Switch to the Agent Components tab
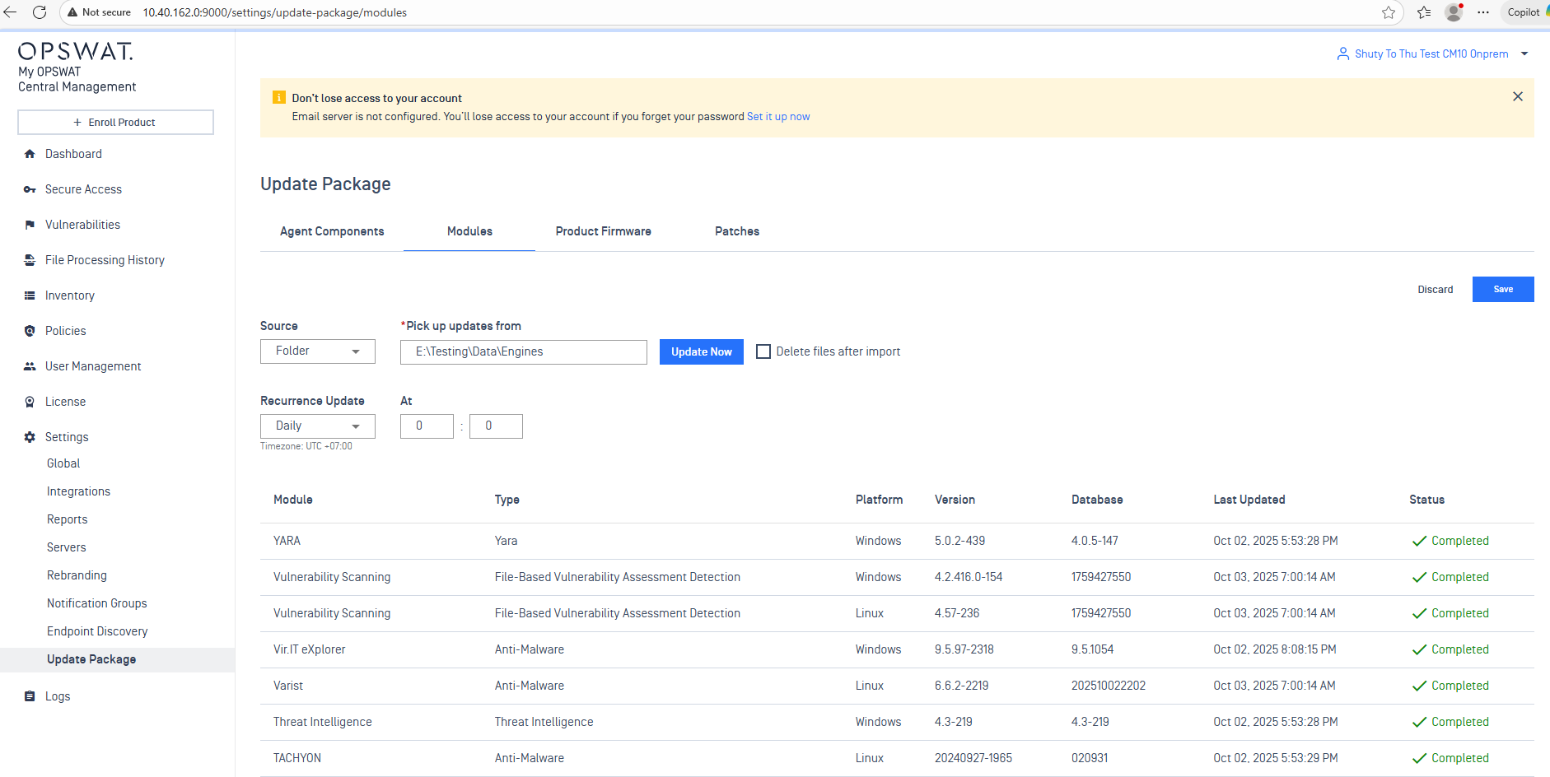Image resolution: width=1550 pixels, height=777 pixels. pyautogui.click(x=332, y=231)
